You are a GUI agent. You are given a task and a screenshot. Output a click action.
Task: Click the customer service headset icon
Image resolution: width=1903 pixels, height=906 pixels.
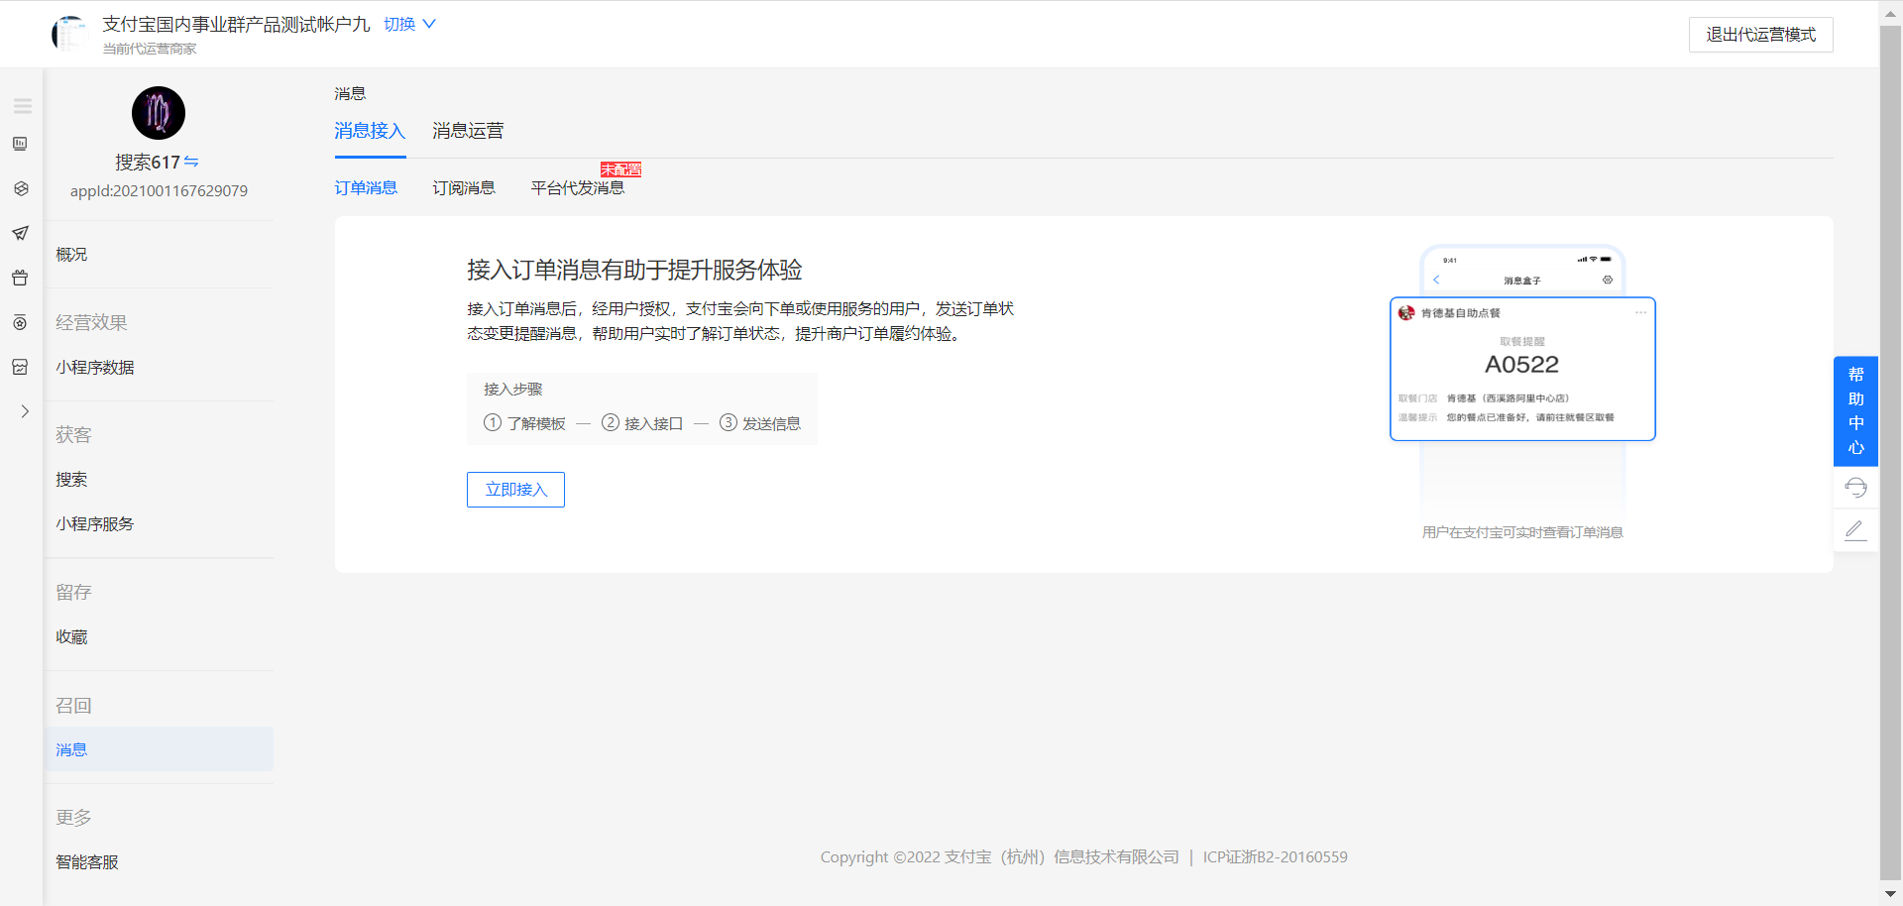pos(1855,488)
